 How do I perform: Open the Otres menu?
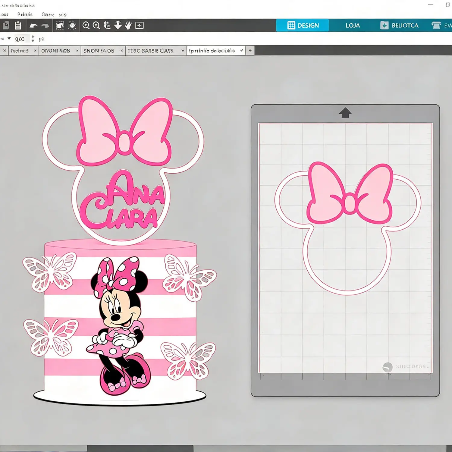48,14
